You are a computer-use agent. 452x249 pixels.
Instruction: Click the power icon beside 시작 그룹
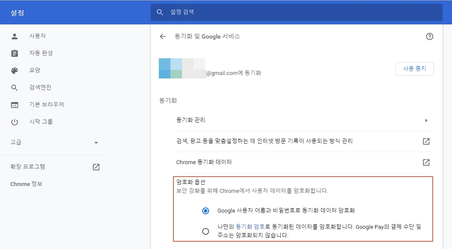coord(15,122)
